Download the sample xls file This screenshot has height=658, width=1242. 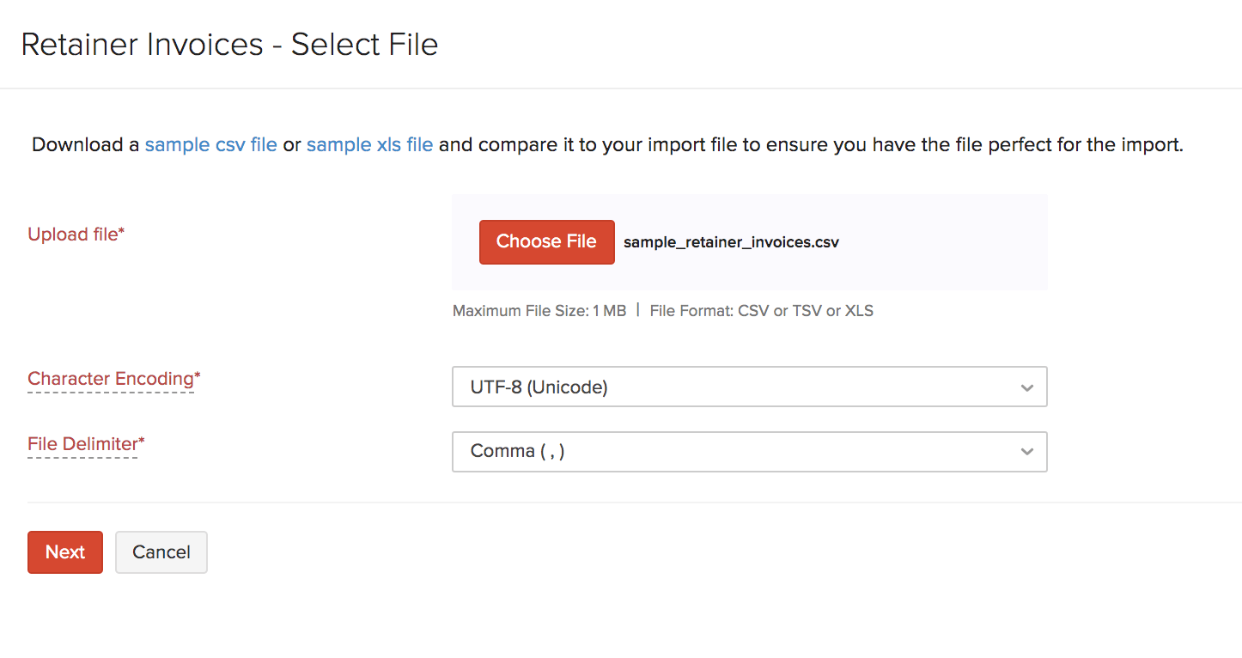click(x=370, y=144)
